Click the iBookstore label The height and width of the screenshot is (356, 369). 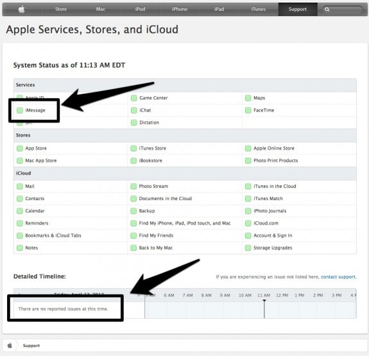pyautogui.click(x=151, y=160)
